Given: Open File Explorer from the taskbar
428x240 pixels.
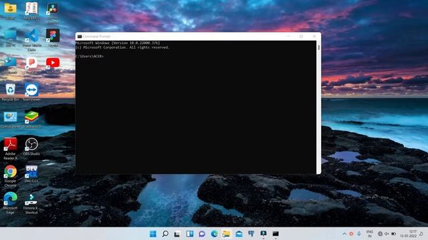Looking at the screenshot, I should coord(226,234).
